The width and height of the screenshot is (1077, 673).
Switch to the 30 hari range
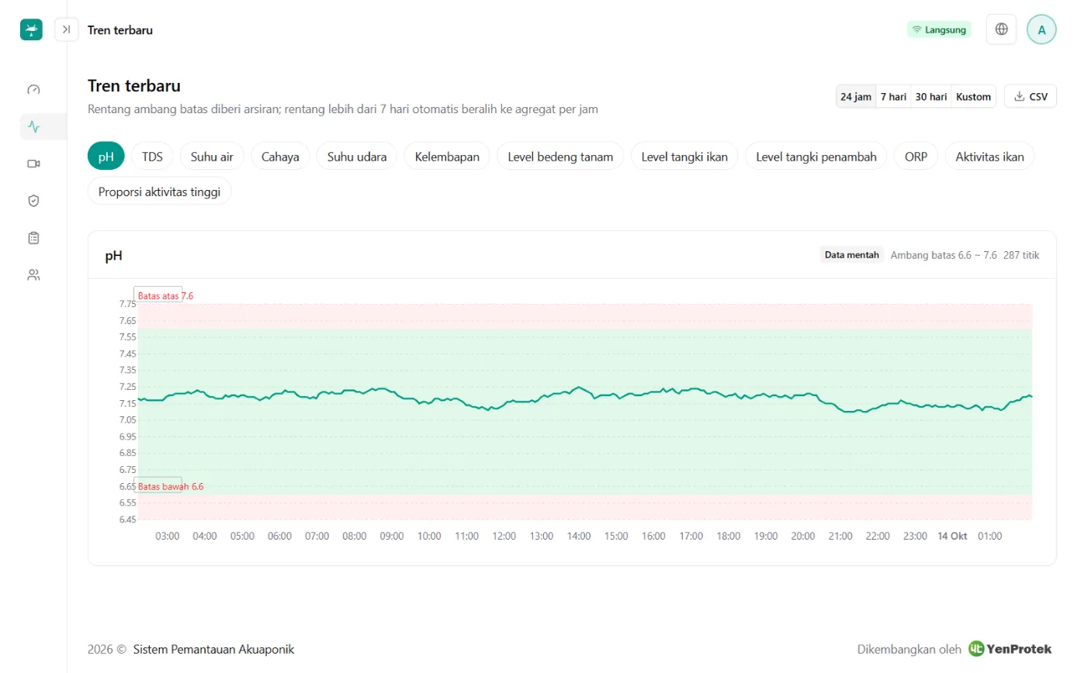pos(931,97)
